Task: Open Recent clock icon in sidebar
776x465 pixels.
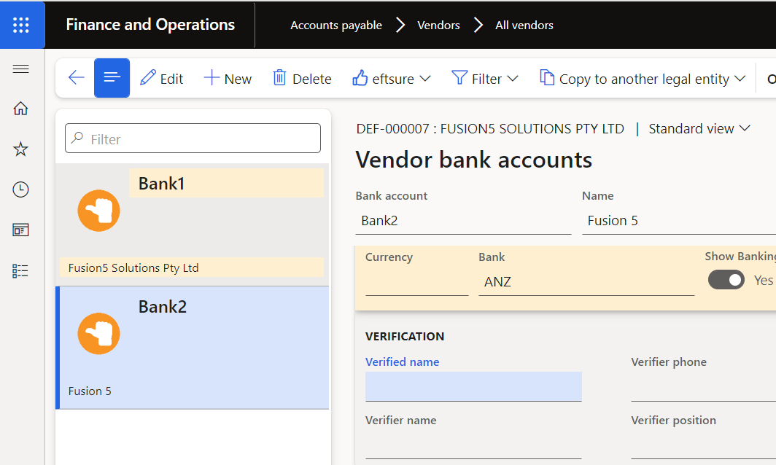Action: (x=20, y=189)
